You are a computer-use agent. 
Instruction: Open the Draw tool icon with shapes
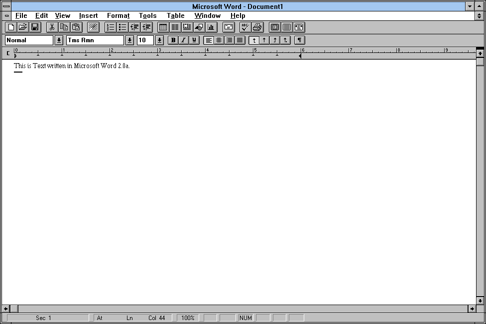[x=199, y=27]
